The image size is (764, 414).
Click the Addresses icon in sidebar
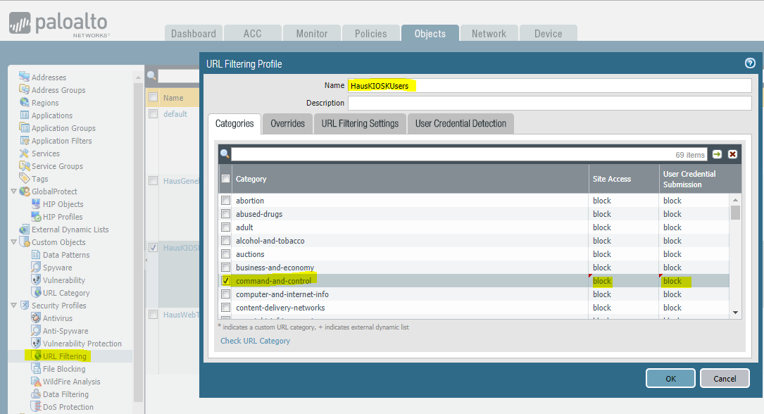click(x=25, y=77)
